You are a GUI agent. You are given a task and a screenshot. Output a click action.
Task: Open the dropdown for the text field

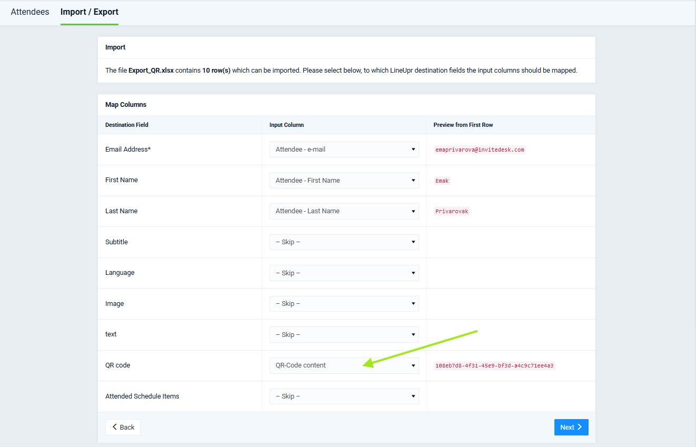(344, 334)
